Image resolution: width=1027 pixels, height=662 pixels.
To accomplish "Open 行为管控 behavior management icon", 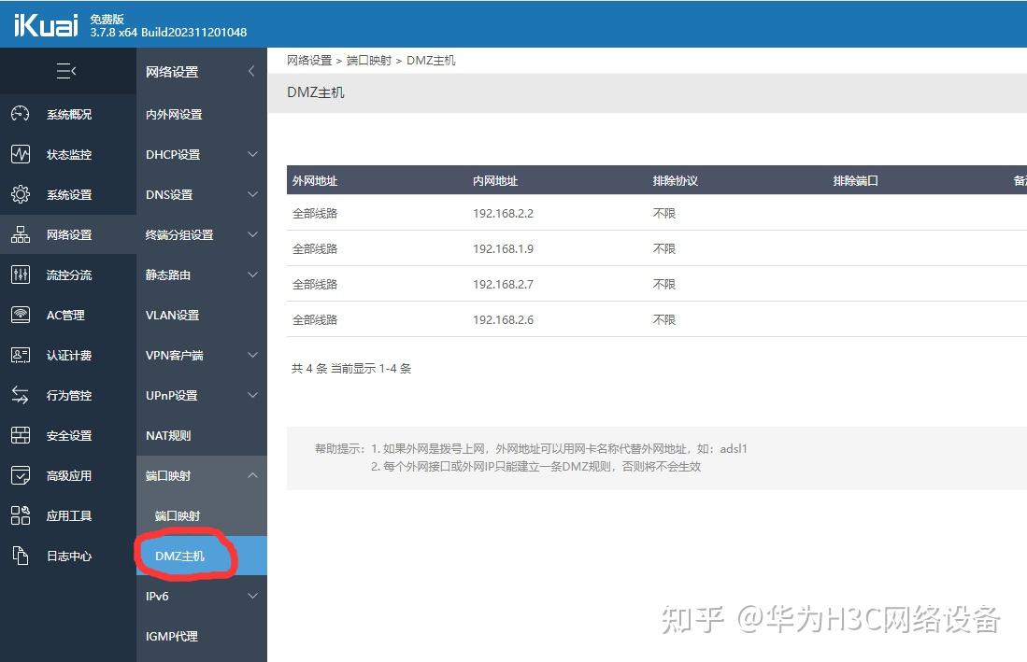I will [x=21, y=395].
